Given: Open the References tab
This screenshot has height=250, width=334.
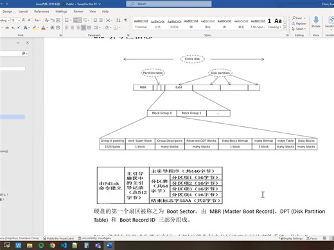Looking at the screenshot, I should 42,12.
